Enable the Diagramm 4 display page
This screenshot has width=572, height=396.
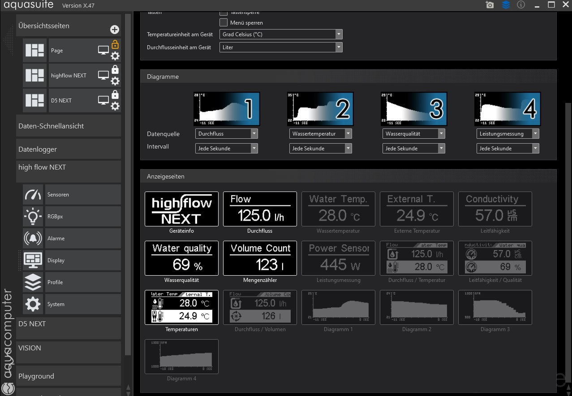pos(182,357)
